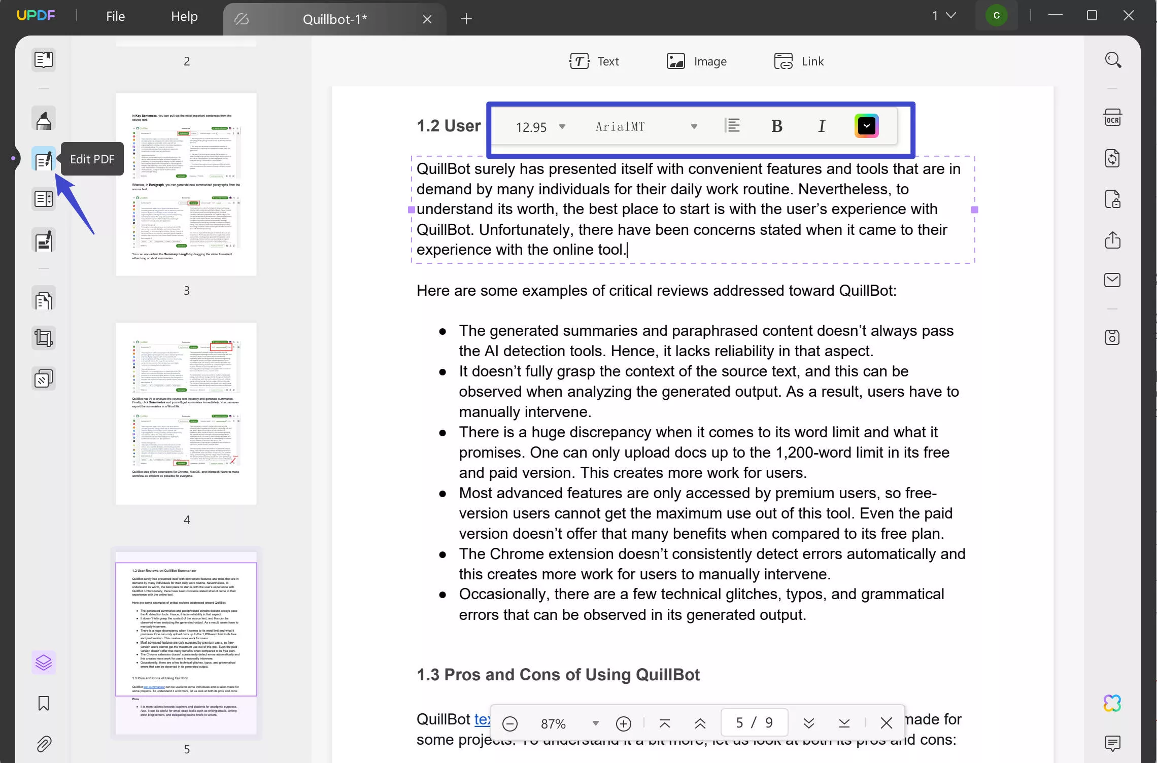This screenshot has width=1157, height=763.
Task: Open a new document tab with plus button
Action: (x=465, y=19)
